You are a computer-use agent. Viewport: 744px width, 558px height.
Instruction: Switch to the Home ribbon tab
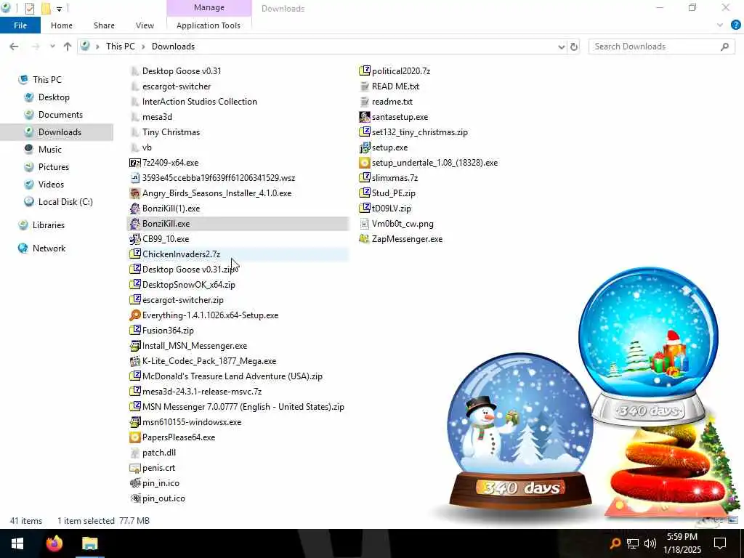tap(62, 25)
